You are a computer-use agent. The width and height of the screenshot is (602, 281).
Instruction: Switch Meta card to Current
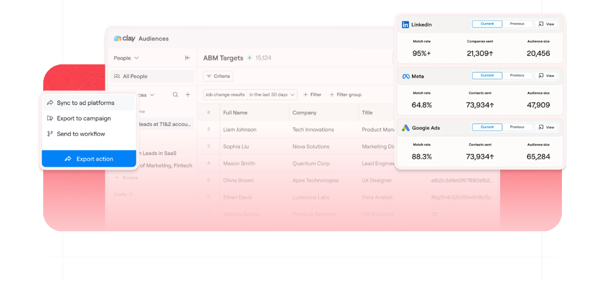click(x=487, y=76)
